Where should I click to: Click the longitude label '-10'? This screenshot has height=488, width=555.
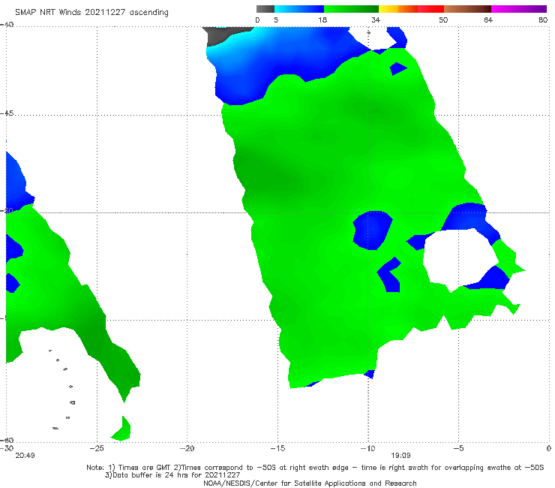point(367,448)
